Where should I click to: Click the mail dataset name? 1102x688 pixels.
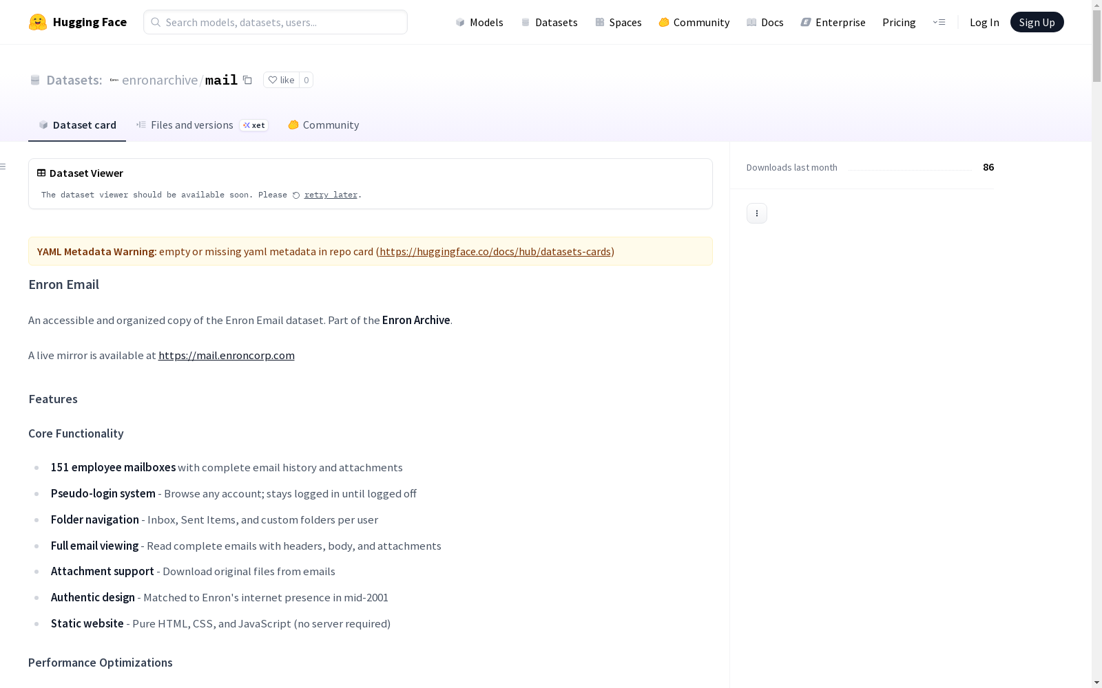(221, 80)
